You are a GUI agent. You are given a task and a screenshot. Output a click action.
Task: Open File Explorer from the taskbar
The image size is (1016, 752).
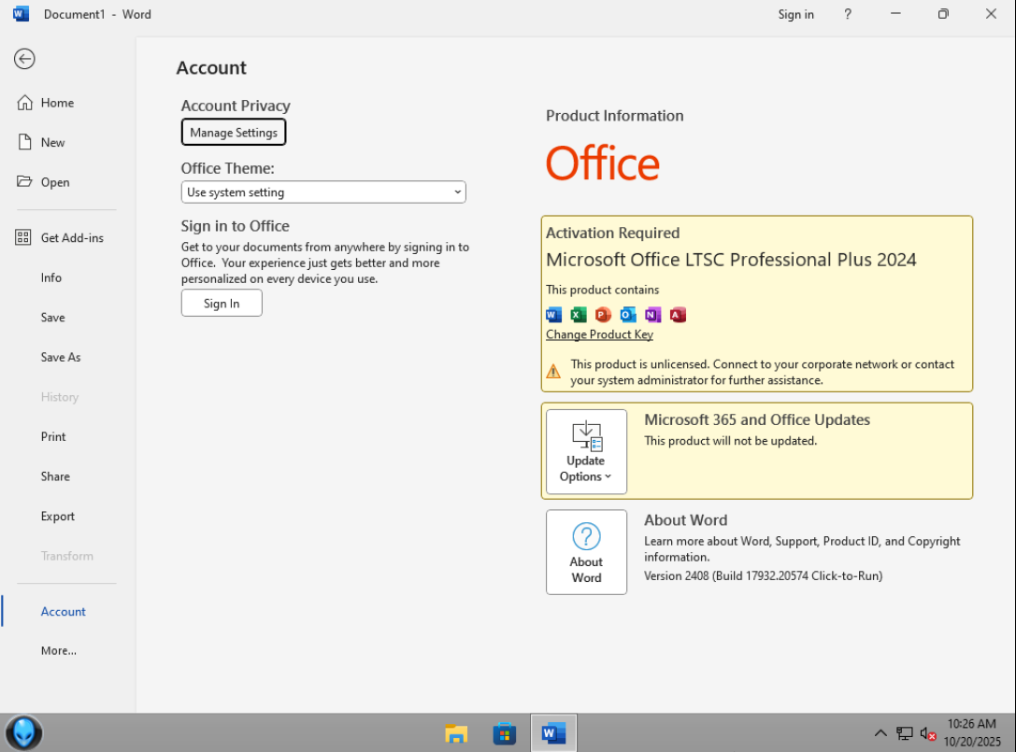click(456, 733)
